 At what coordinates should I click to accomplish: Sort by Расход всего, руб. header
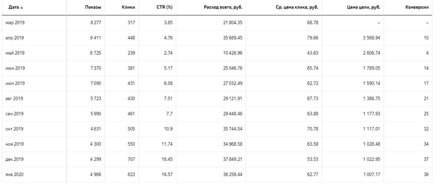click(223, 7)
